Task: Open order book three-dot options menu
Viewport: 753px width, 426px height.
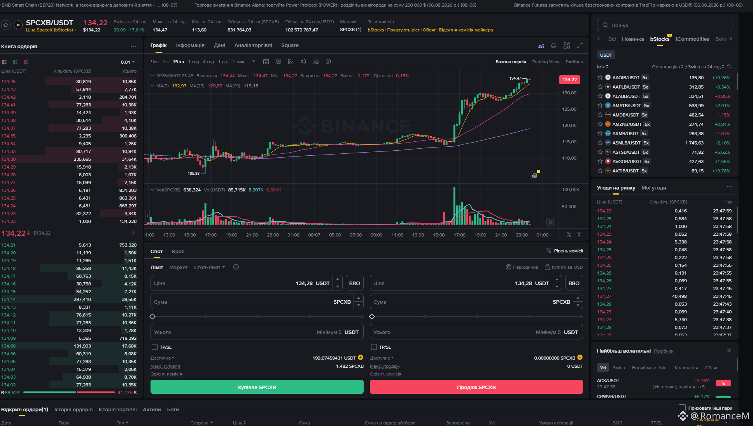Action: [x=133, y=46]
